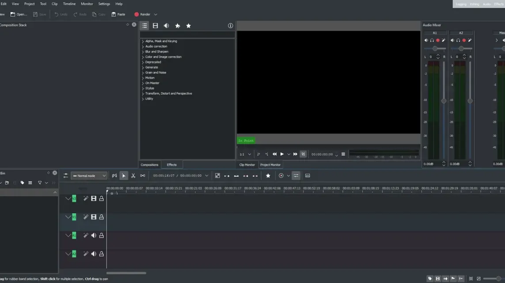Click monitor set zone out icon
Image resolution: width=505 pixels, height=283 pixels.
(266, 154)
